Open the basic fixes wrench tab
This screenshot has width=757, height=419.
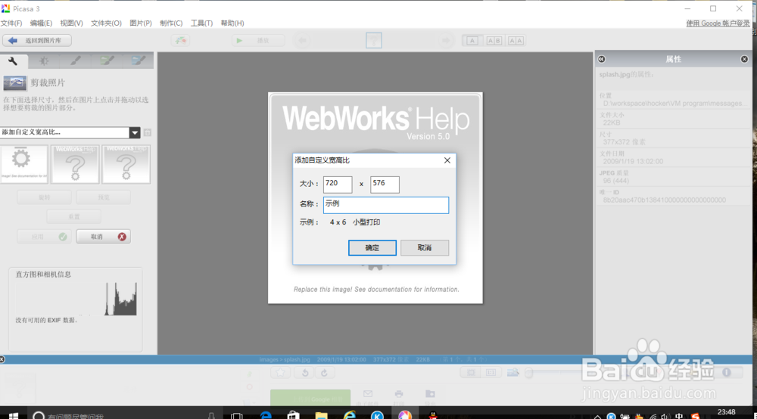pyautogui.click(x=13, y=61)
